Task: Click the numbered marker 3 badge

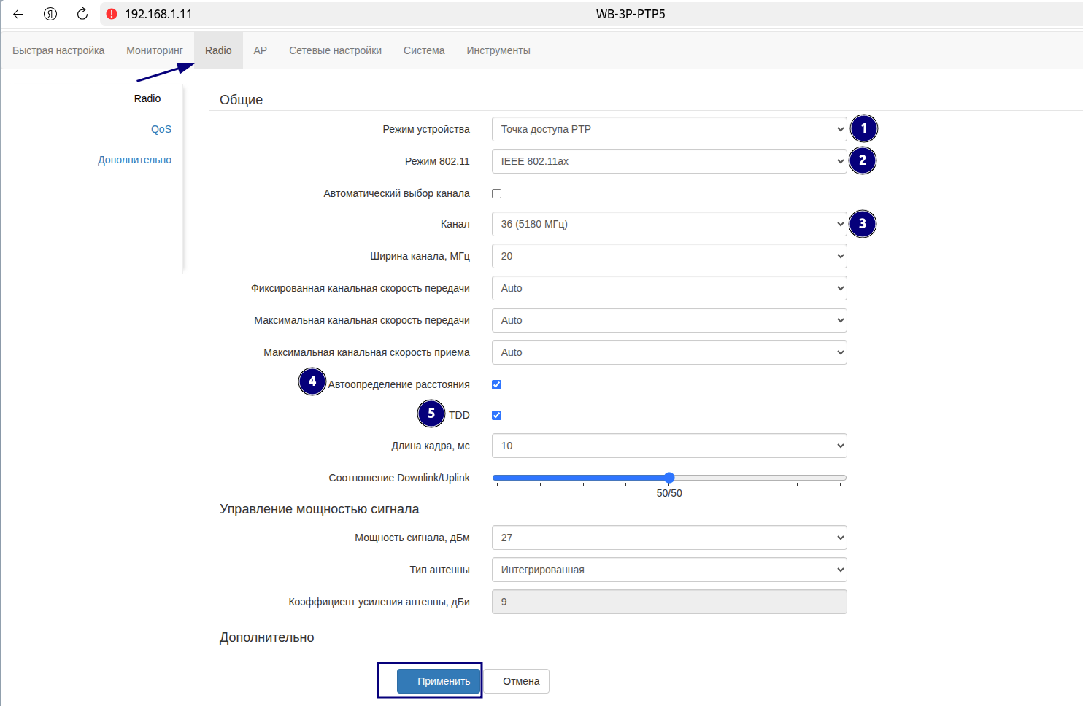Action: coord(862,224)
